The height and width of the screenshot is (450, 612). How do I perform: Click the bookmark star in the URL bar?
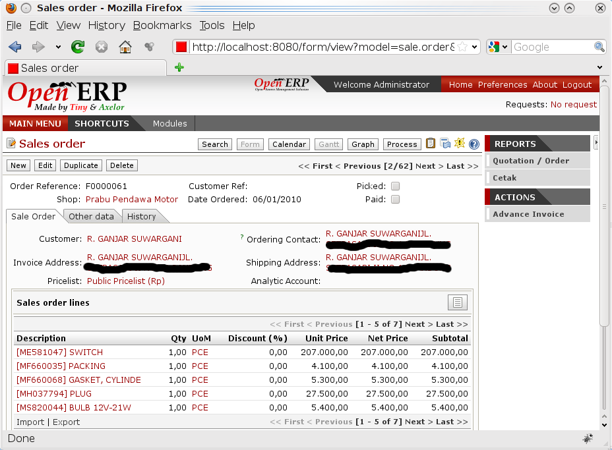pyautogui.click(x=462, y=47)
